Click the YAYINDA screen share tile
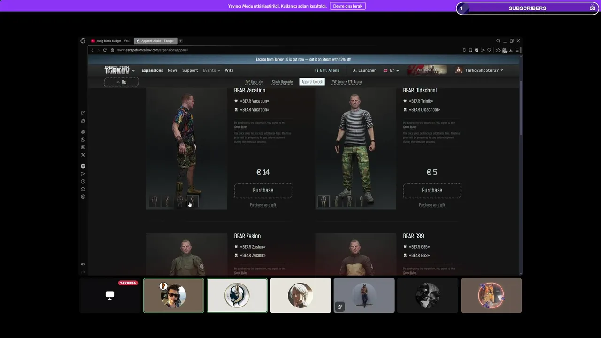601x338 pixels. coord(110,295)
